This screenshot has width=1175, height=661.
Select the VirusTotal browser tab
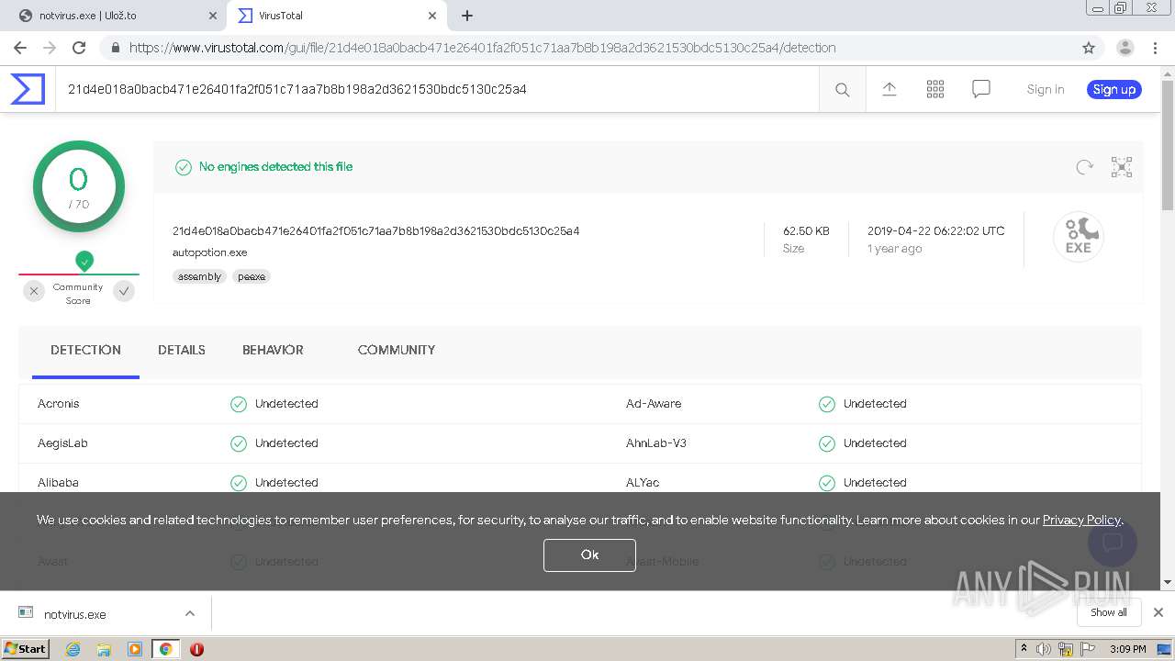point(335,16)
